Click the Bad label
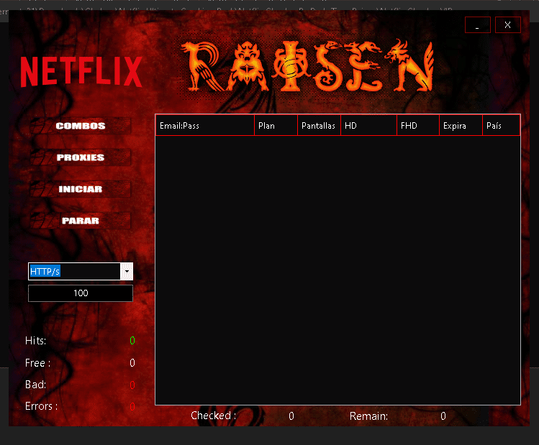539x445 pixels. coord(35,385)
